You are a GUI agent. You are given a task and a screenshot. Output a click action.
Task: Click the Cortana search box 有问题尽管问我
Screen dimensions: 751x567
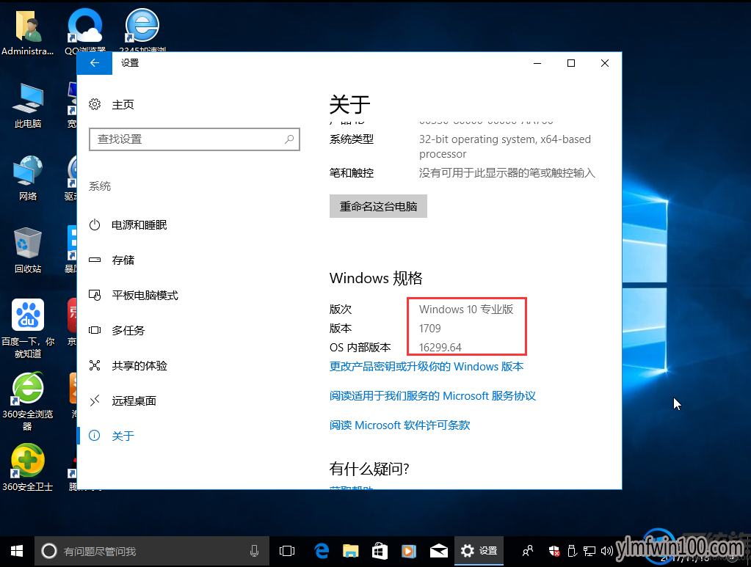click(x=152, y=551)
